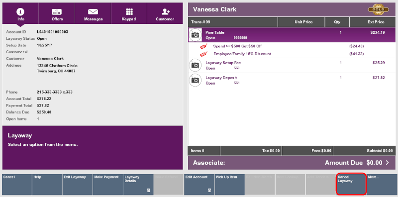The image size is (398, 197).
Task: Click the phone number 216-333-3333 x.333
Action: point(55,92)
